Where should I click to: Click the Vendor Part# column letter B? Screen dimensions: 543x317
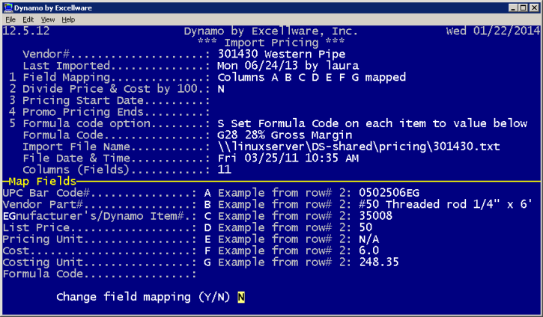point(207,205)
